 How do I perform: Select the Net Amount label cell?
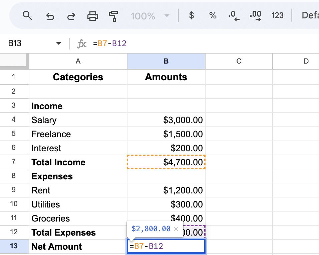tap(78, 246)
